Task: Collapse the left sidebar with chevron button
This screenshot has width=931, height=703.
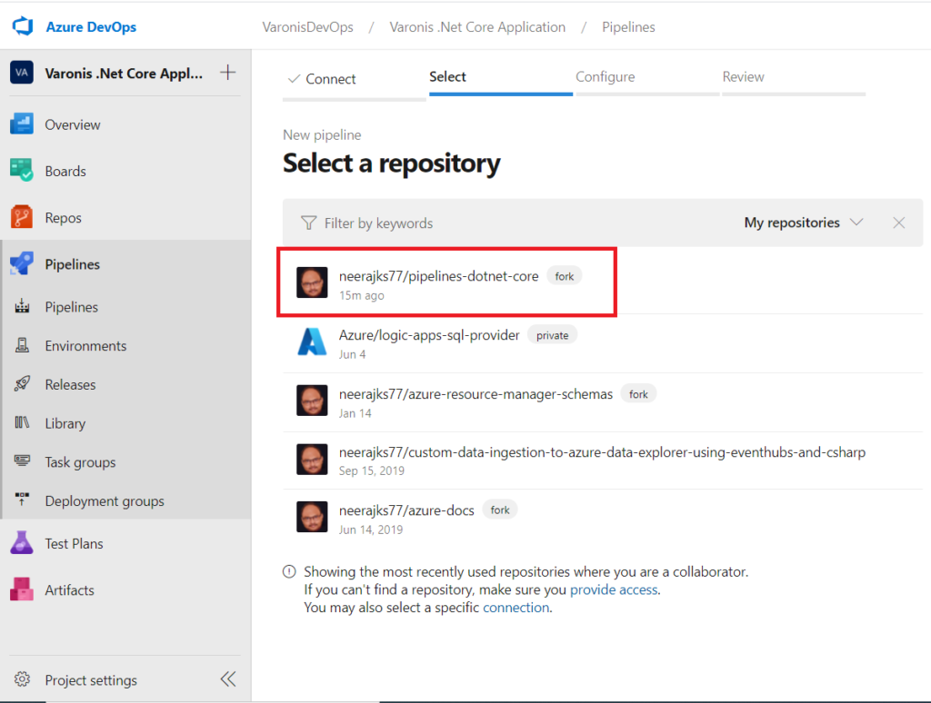Action: pyautogui.click(x=228, y=679)
